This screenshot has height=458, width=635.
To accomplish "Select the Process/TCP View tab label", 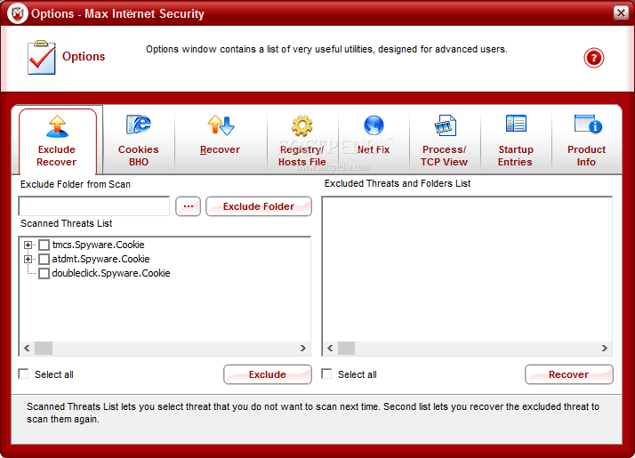I will 445,156.
